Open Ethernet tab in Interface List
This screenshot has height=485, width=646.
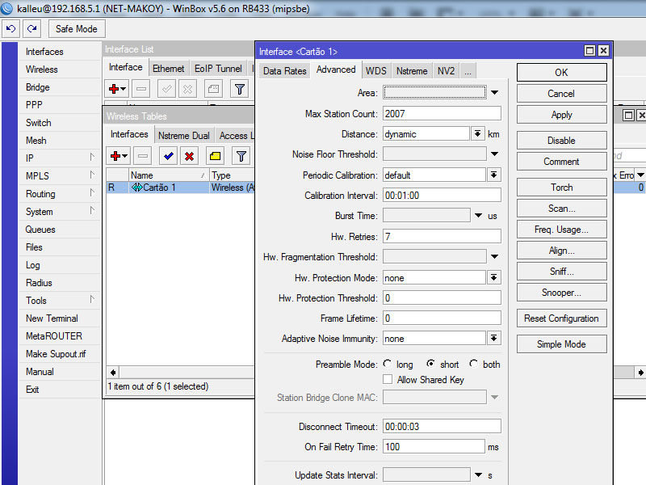click(168, 69)
